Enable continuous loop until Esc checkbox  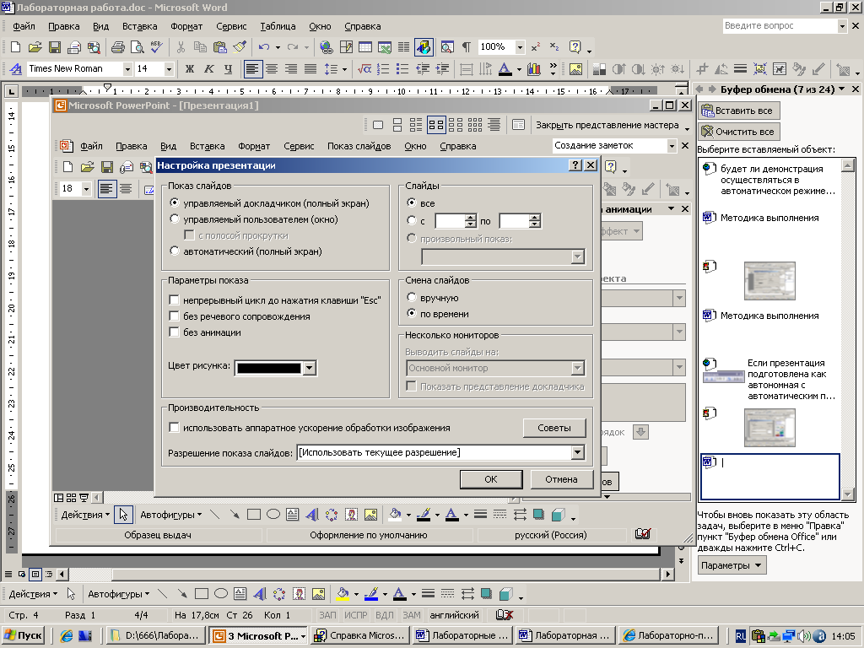174,300
